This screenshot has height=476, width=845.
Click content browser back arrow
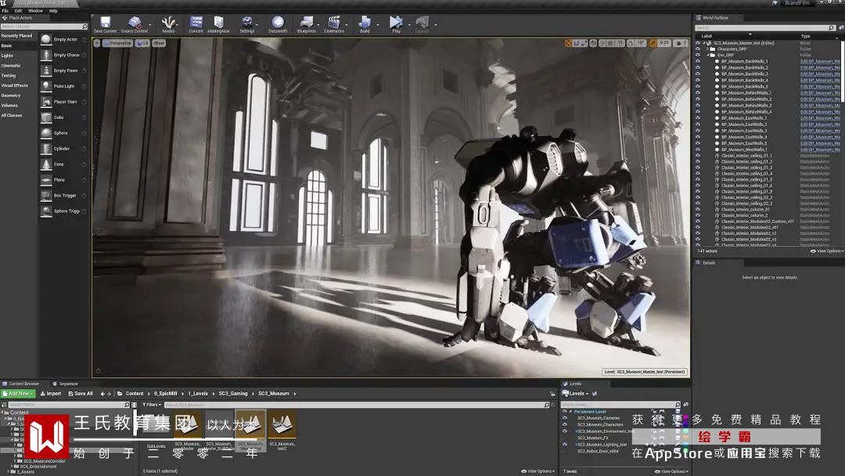pos(102,394)
